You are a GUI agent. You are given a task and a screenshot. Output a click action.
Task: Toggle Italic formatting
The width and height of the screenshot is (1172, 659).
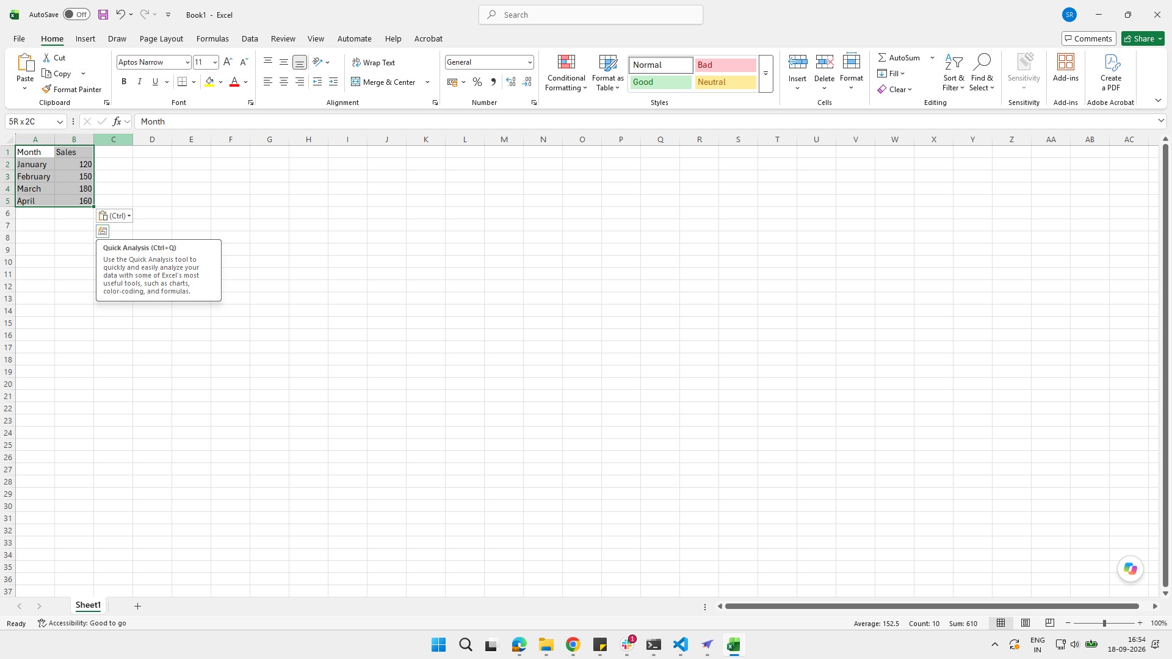point(139,82)
